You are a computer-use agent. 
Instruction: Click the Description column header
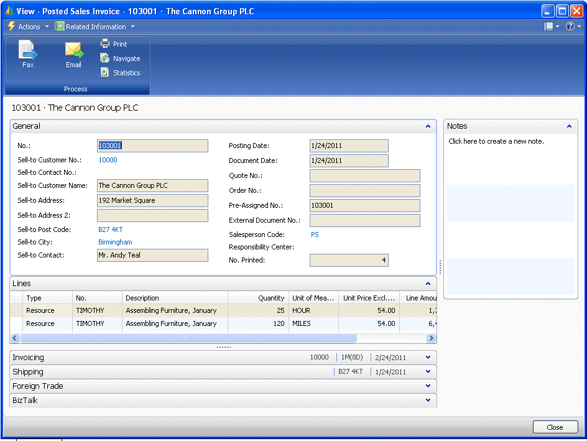pos(175,298)
